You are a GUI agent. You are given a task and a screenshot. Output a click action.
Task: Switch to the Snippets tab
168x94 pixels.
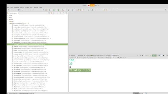tap(108, 56)
